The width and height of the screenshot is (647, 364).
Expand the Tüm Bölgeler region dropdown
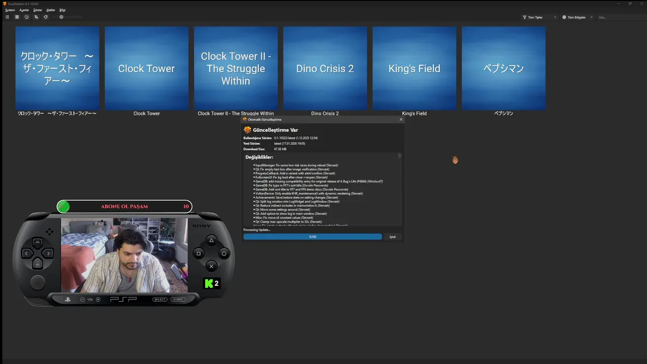click(578, 17)
